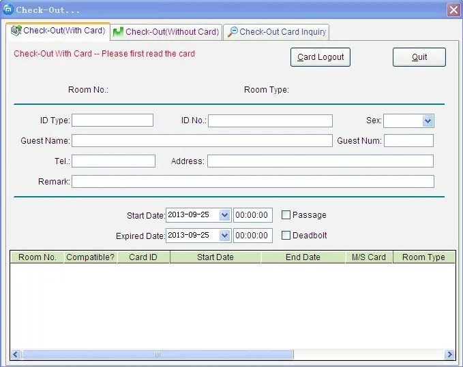463x367 pixels.
Task: Click the Compatible? column header
Action: (91, 257)
